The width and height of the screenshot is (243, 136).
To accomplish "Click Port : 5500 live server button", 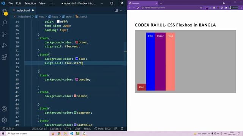I will click(103, 128).
